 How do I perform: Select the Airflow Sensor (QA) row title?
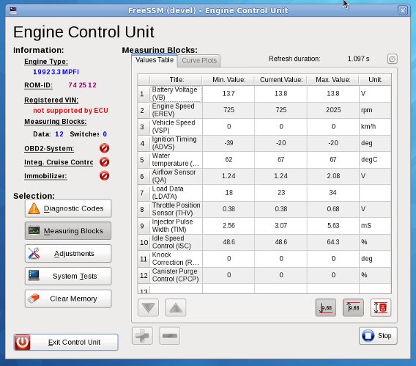pyautogui.click(x=177, y=176)
